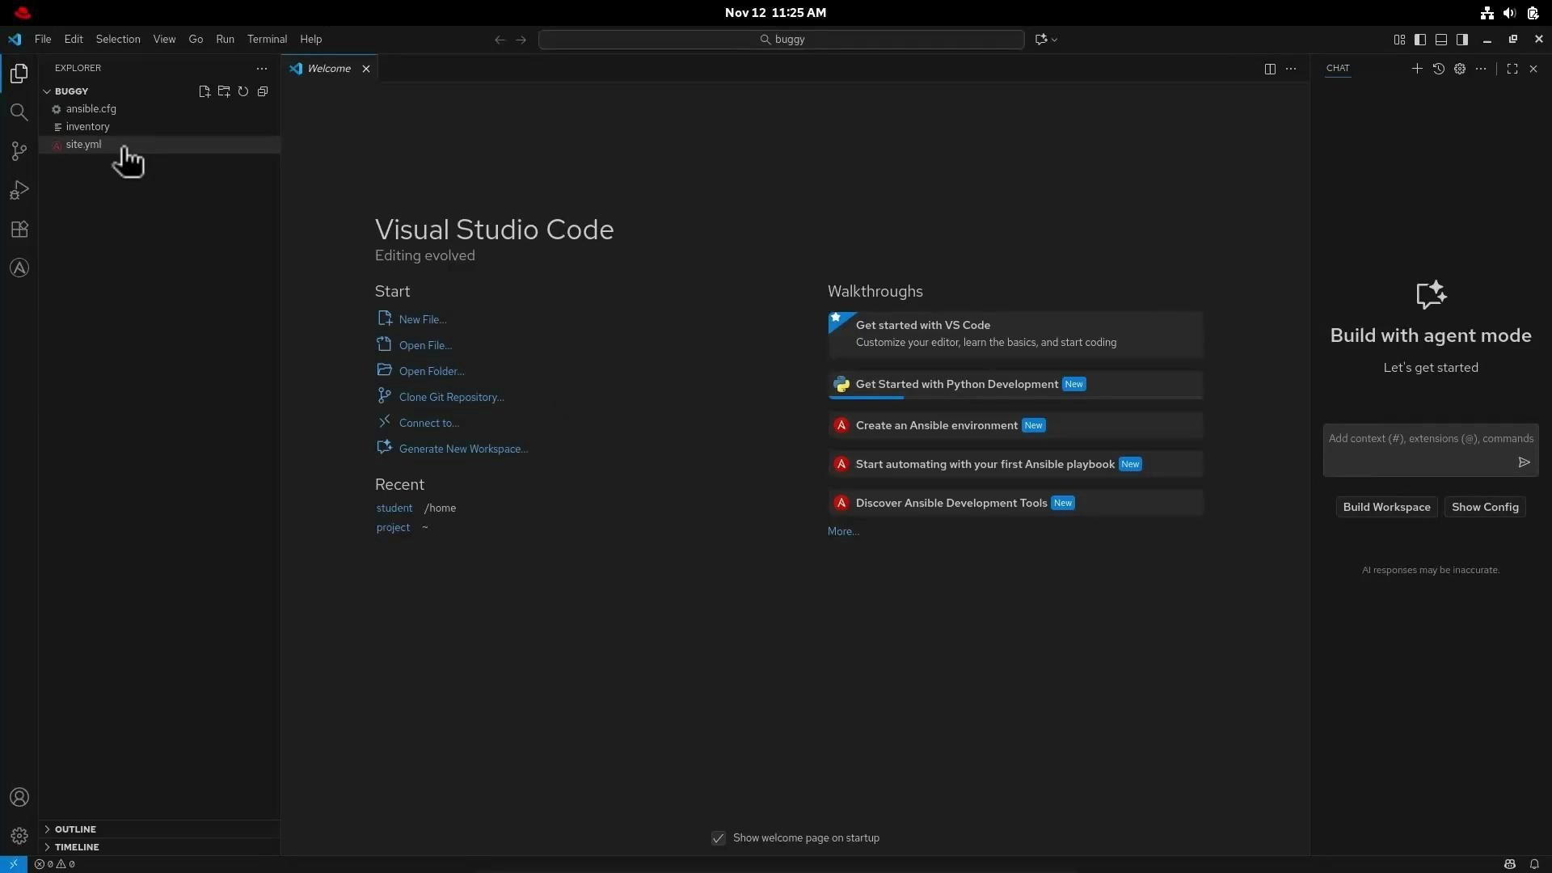The image size is (1552, 873).
Task: Start a new chat session
Action: (1417, 69)
